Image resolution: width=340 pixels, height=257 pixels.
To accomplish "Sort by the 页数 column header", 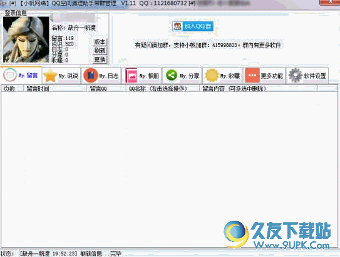I will pyautogui.click(x=12, y=88).
